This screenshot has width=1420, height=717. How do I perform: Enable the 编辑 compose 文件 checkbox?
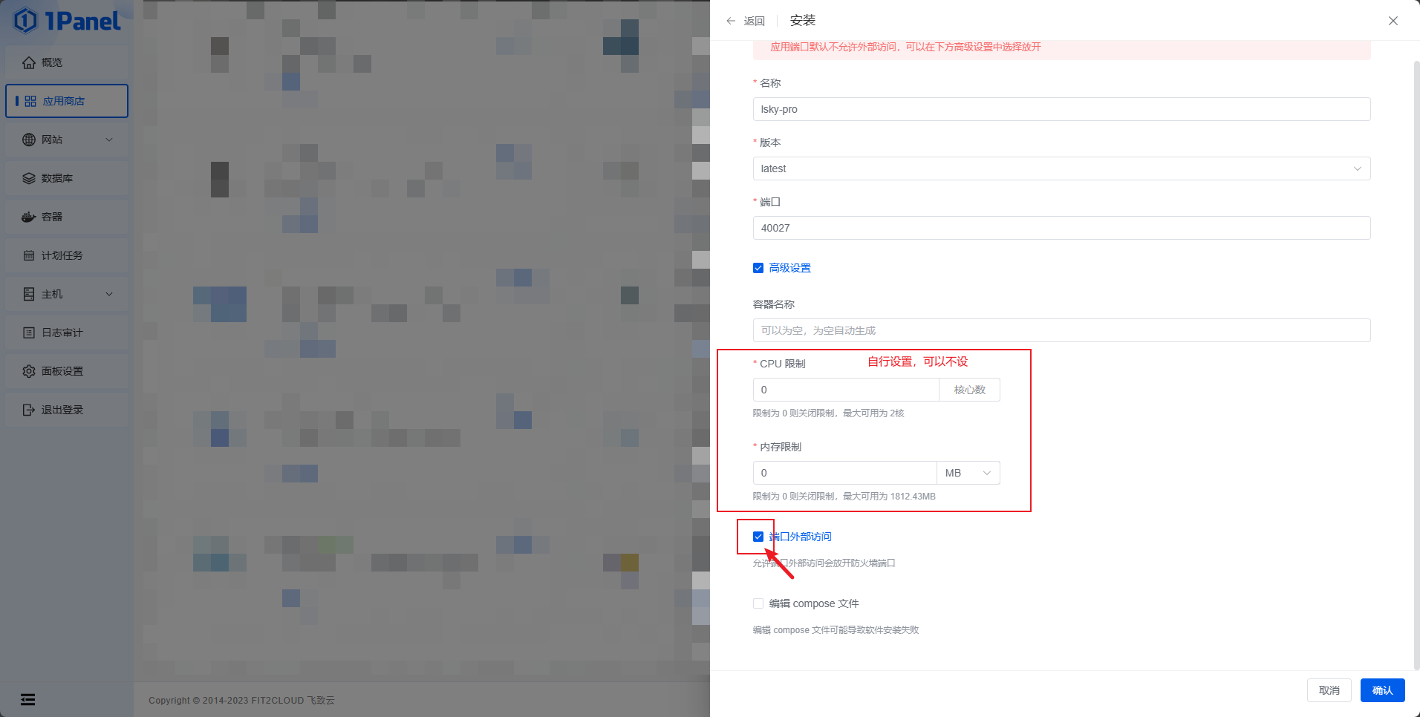(758, 603)
